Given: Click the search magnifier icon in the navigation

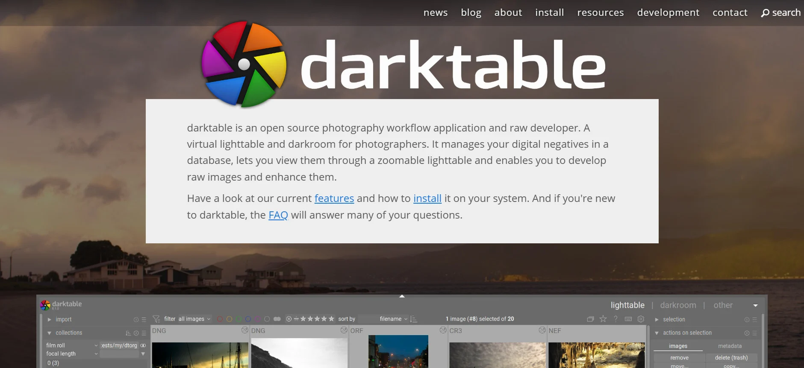Looking at the screenshot, I should 765,13.
